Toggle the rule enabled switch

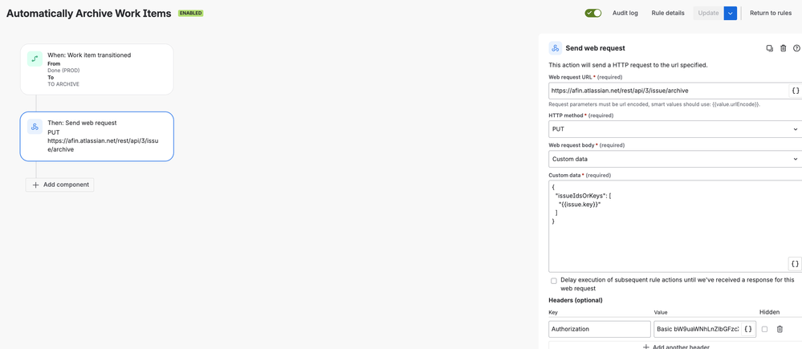pos(592,13)
